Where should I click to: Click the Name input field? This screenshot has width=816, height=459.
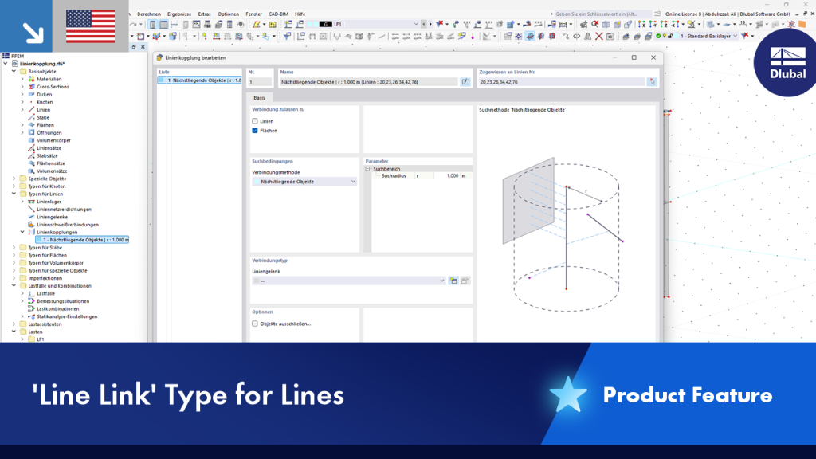(368, 82)
